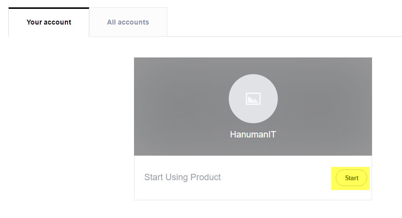Click the bold Your account tab label

pyautogui.click(x=49, y=22)
